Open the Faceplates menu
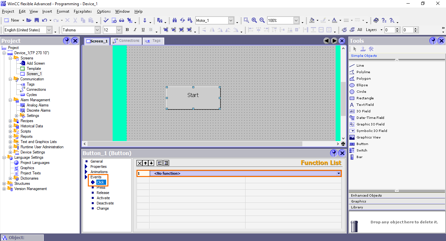Image resolution: width=446 pixels, height=241 pixels. tap(83, 11)
